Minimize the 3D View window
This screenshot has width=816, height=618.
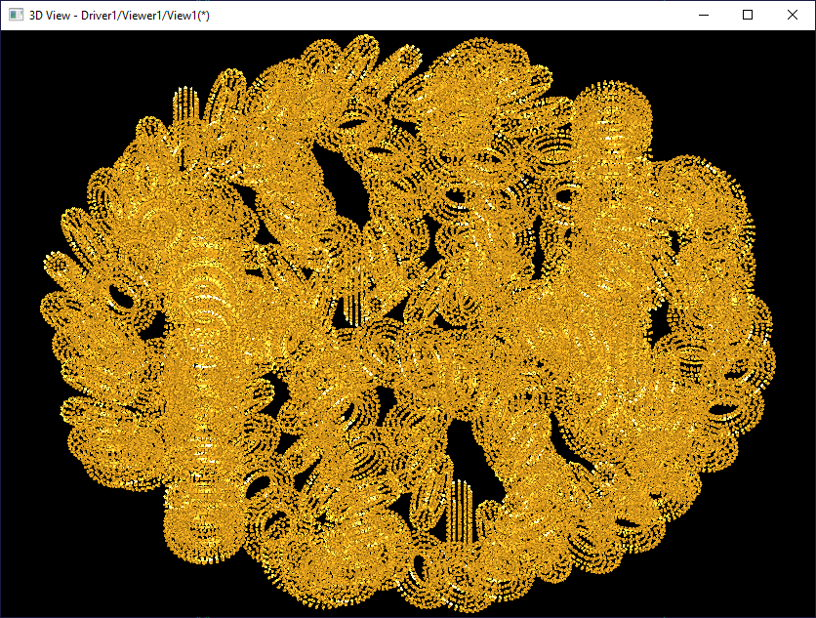click(x=704, y=15)
